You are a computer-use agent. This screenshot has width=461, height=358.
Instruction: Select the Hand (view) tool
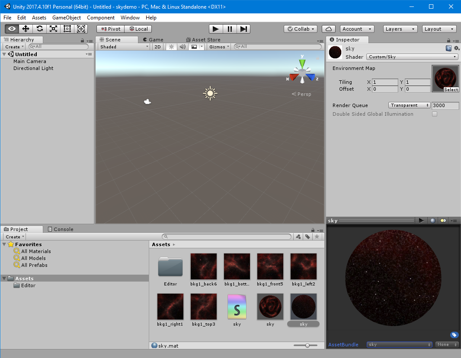click(x=12, y=29)
